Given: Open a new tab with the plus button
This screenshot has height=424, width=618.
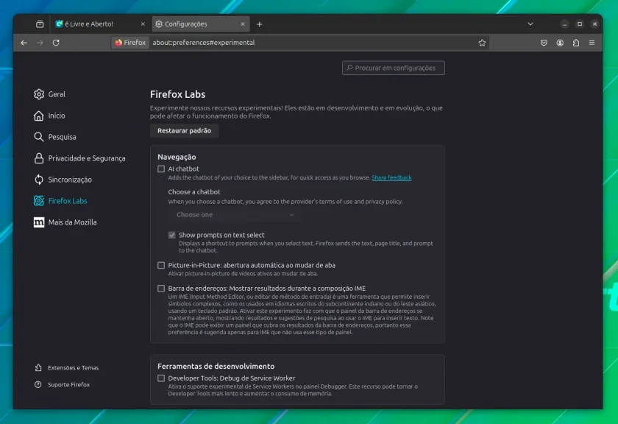Looking at the screenshot, I should point(259,24).
